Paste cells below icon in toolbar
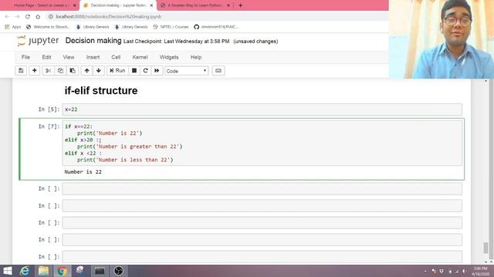 click(x=73, y=71)
